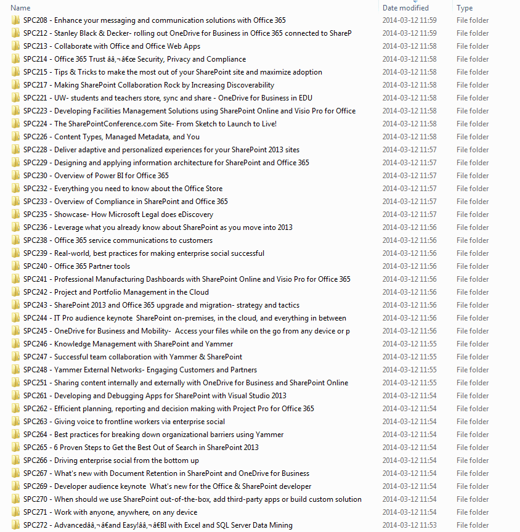The height and width of the screenshot is (532, 520).
Task: Select folder SPC247 - Successful team collaboration
Action: 132,357
